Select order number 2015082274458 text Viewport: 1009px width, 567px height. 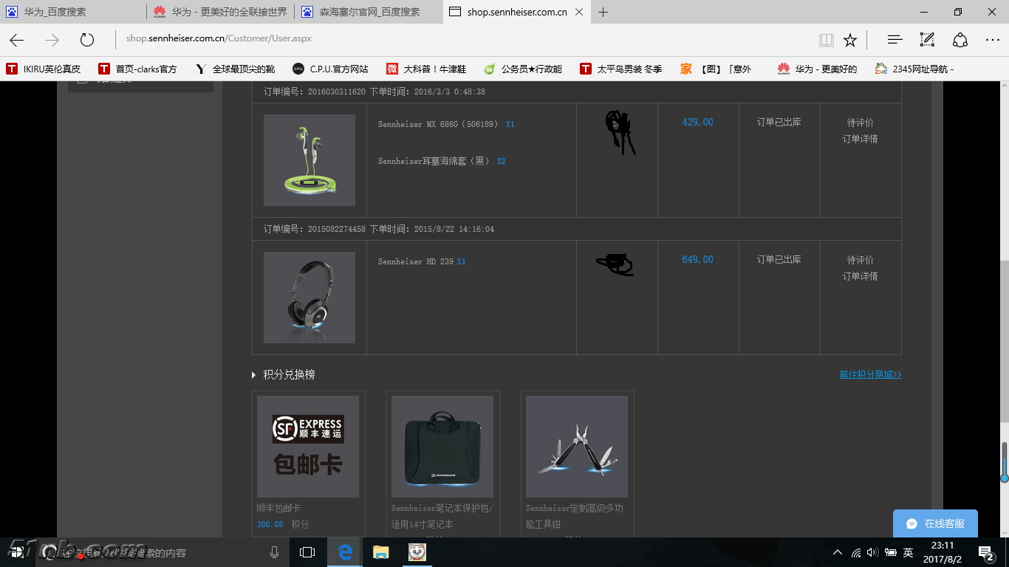(336, 229)
